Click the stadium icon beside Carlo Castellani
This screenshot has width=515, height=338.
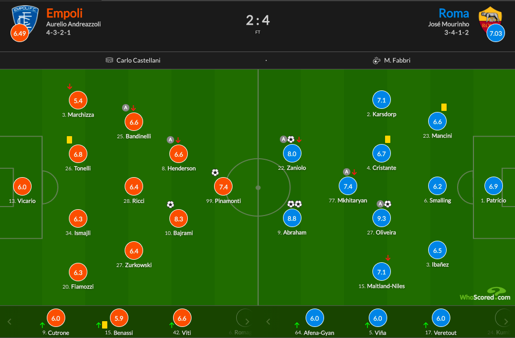click(x=109, y=60)
